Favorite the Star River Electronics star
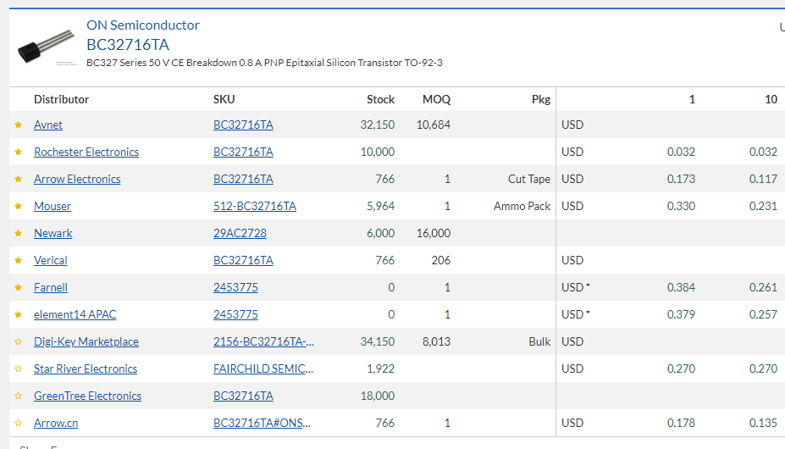The height and width of the screenshot is (449, 785). click(19, 369)
